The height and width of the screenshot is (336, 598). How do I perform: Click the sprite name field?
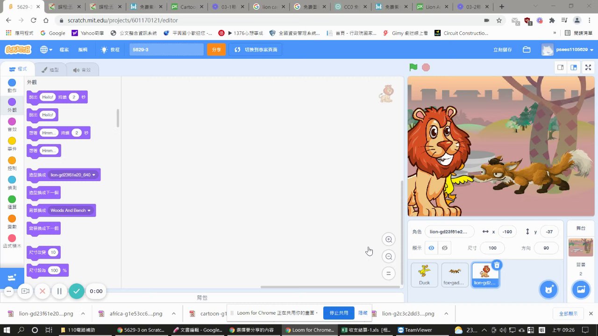[x=449, y=231]
